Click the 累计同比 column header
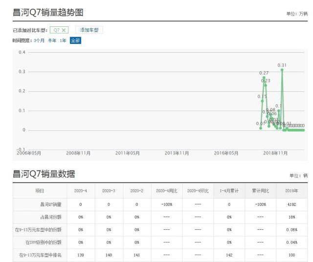 261,191
